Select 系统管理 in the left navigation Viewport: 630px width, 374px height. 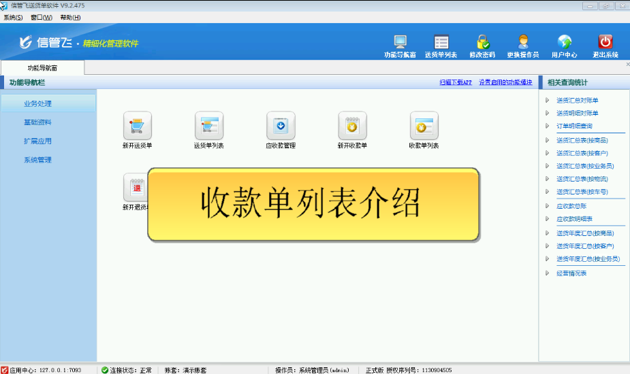(x=37, y=160)
